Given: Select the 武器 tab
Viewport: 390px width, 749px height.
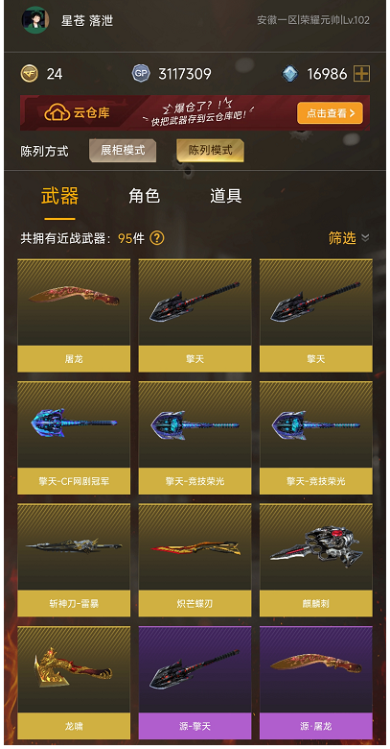Looking at the screenshot, I should pos(60,196).
